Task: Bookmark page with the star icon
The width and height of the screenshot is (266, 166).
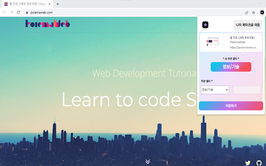Action: 254,12
